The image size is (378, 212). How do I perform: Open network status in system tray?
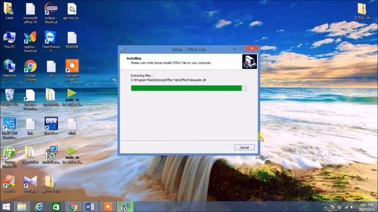pyautogui.click(x=346, y=207)
